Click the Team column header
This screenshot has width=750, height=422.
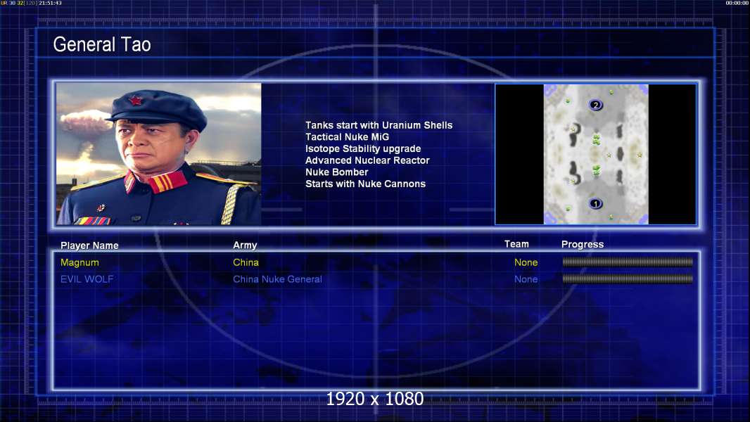[x=516, y=244]
